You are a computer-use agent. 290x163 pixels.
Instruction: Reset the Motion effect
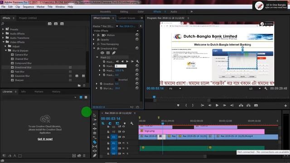(137, 35)
